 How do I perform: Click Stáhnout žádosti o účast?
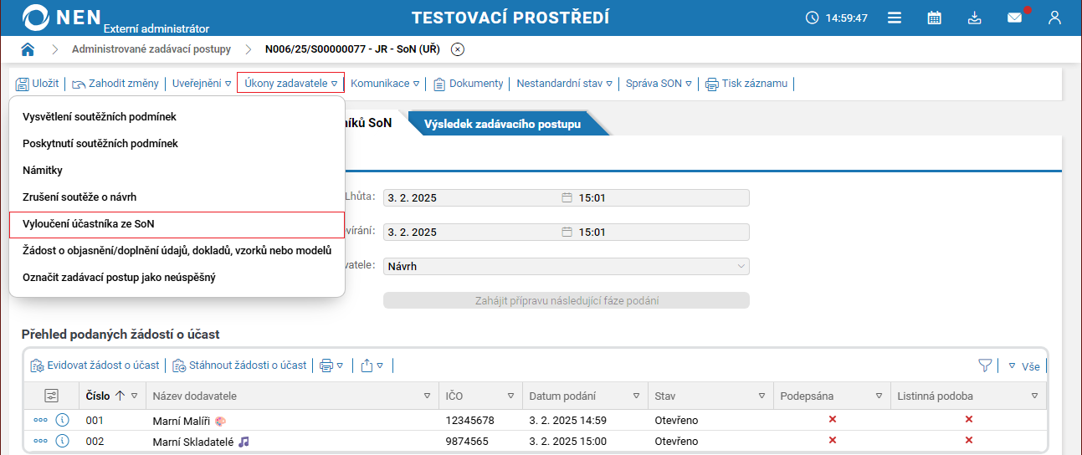point(239,366)
